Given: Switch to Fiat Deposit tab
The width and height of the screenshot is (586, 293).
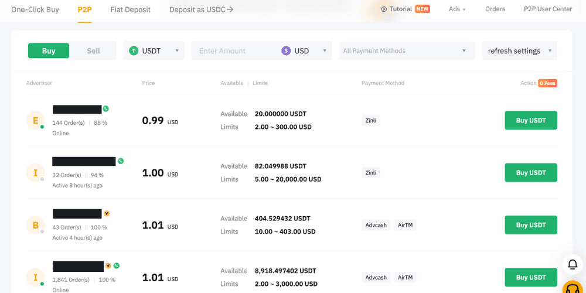Looking at the screenshot, I should click(130, 9).
